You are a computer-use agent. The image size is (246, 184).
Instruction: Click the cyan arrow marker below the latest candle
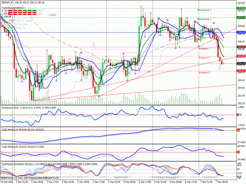220,68
